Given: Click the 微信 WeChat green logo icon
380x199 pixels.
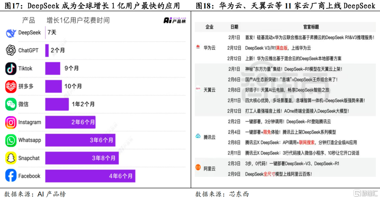Looking at the screenshot, I should click(11, 104).
